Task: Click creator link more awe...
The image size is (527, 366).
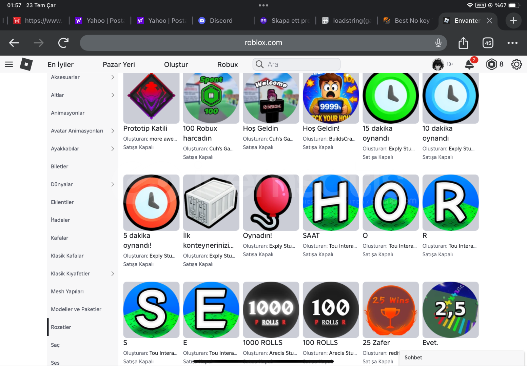Action: click(x=163, y=139)
